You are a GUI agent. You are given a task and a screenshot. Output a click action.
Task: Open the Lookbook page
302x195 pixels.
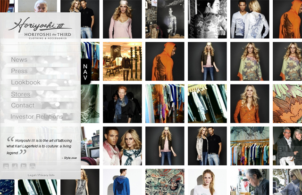tap(26, 82)
